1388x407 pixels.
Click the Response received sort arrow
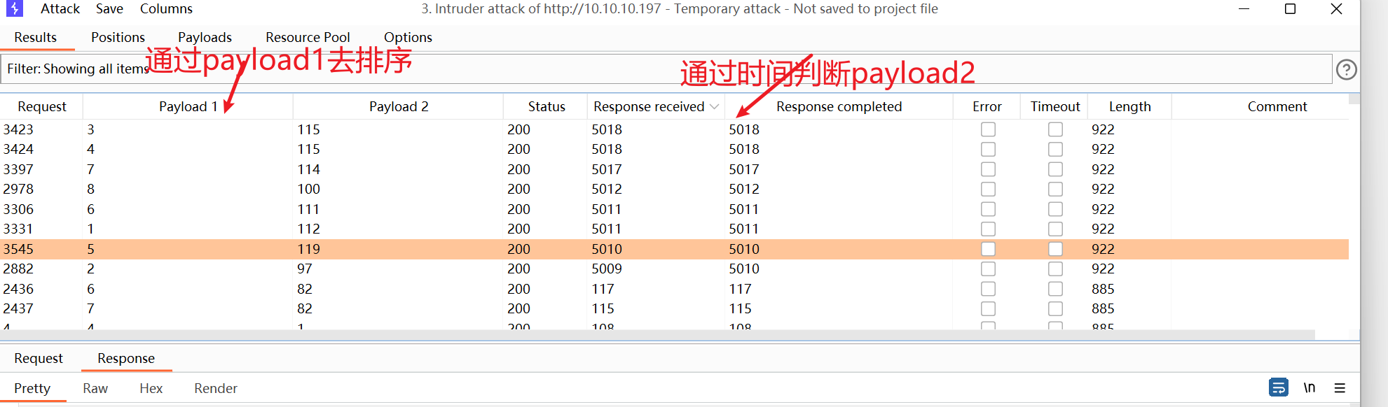pyautogui.click(x=715, y=107)
